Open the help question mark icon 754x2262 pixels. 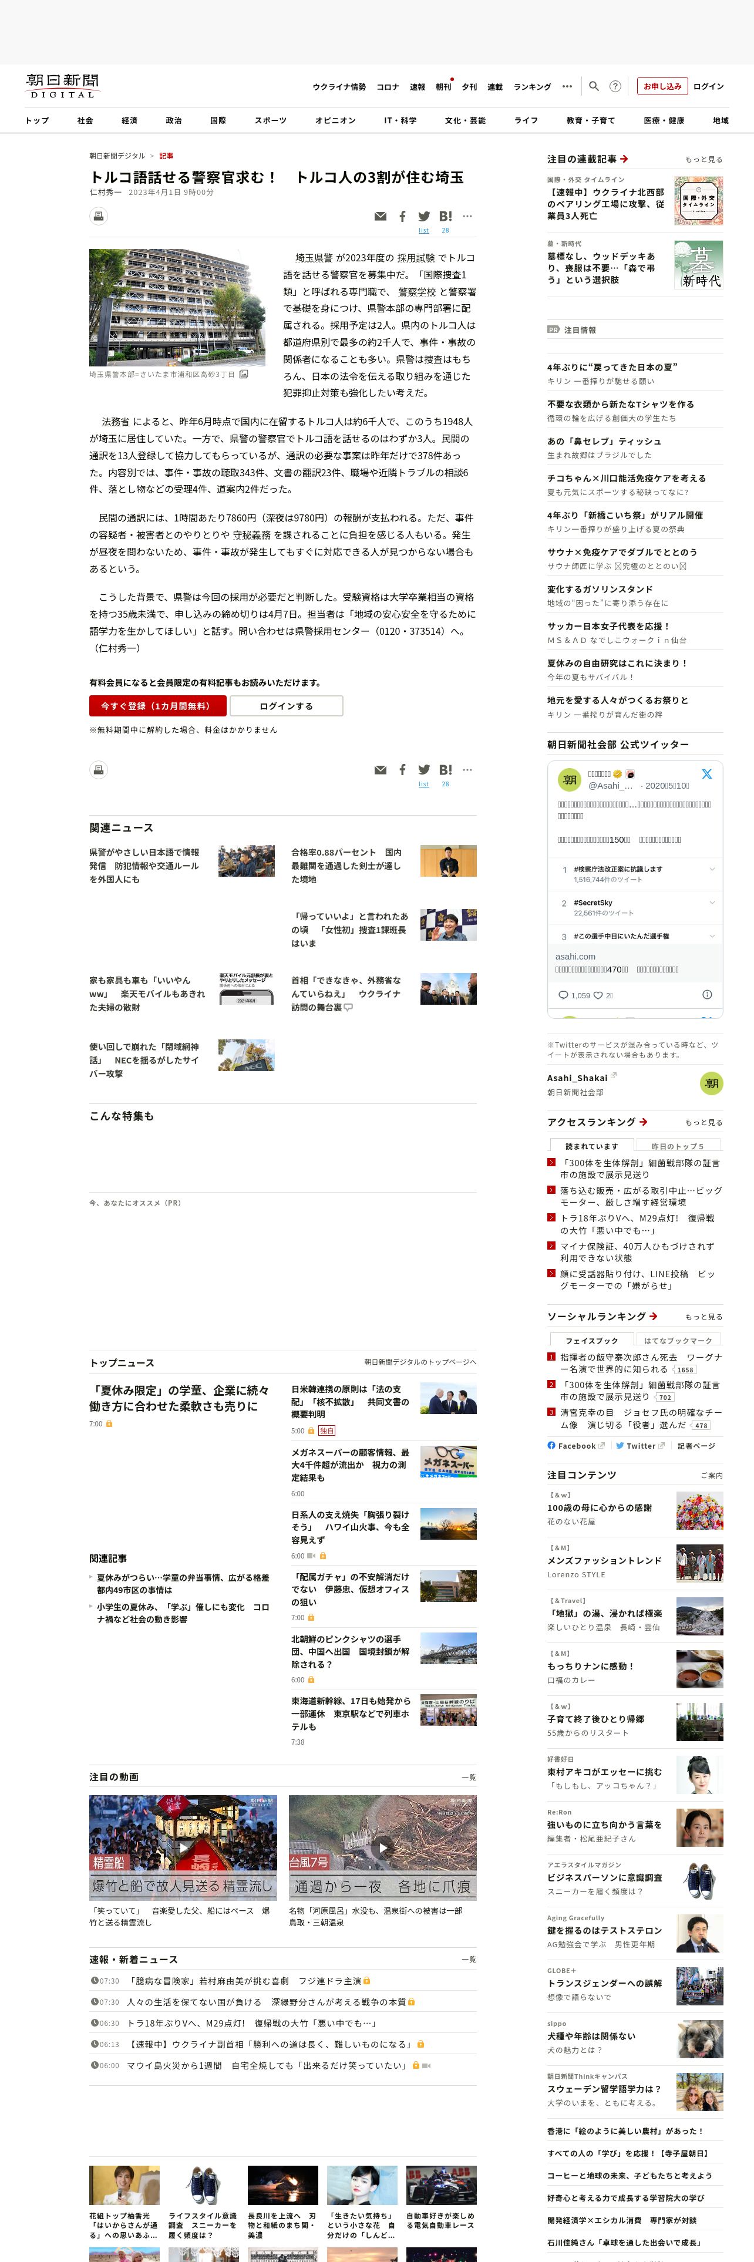(x=615, y=86)
